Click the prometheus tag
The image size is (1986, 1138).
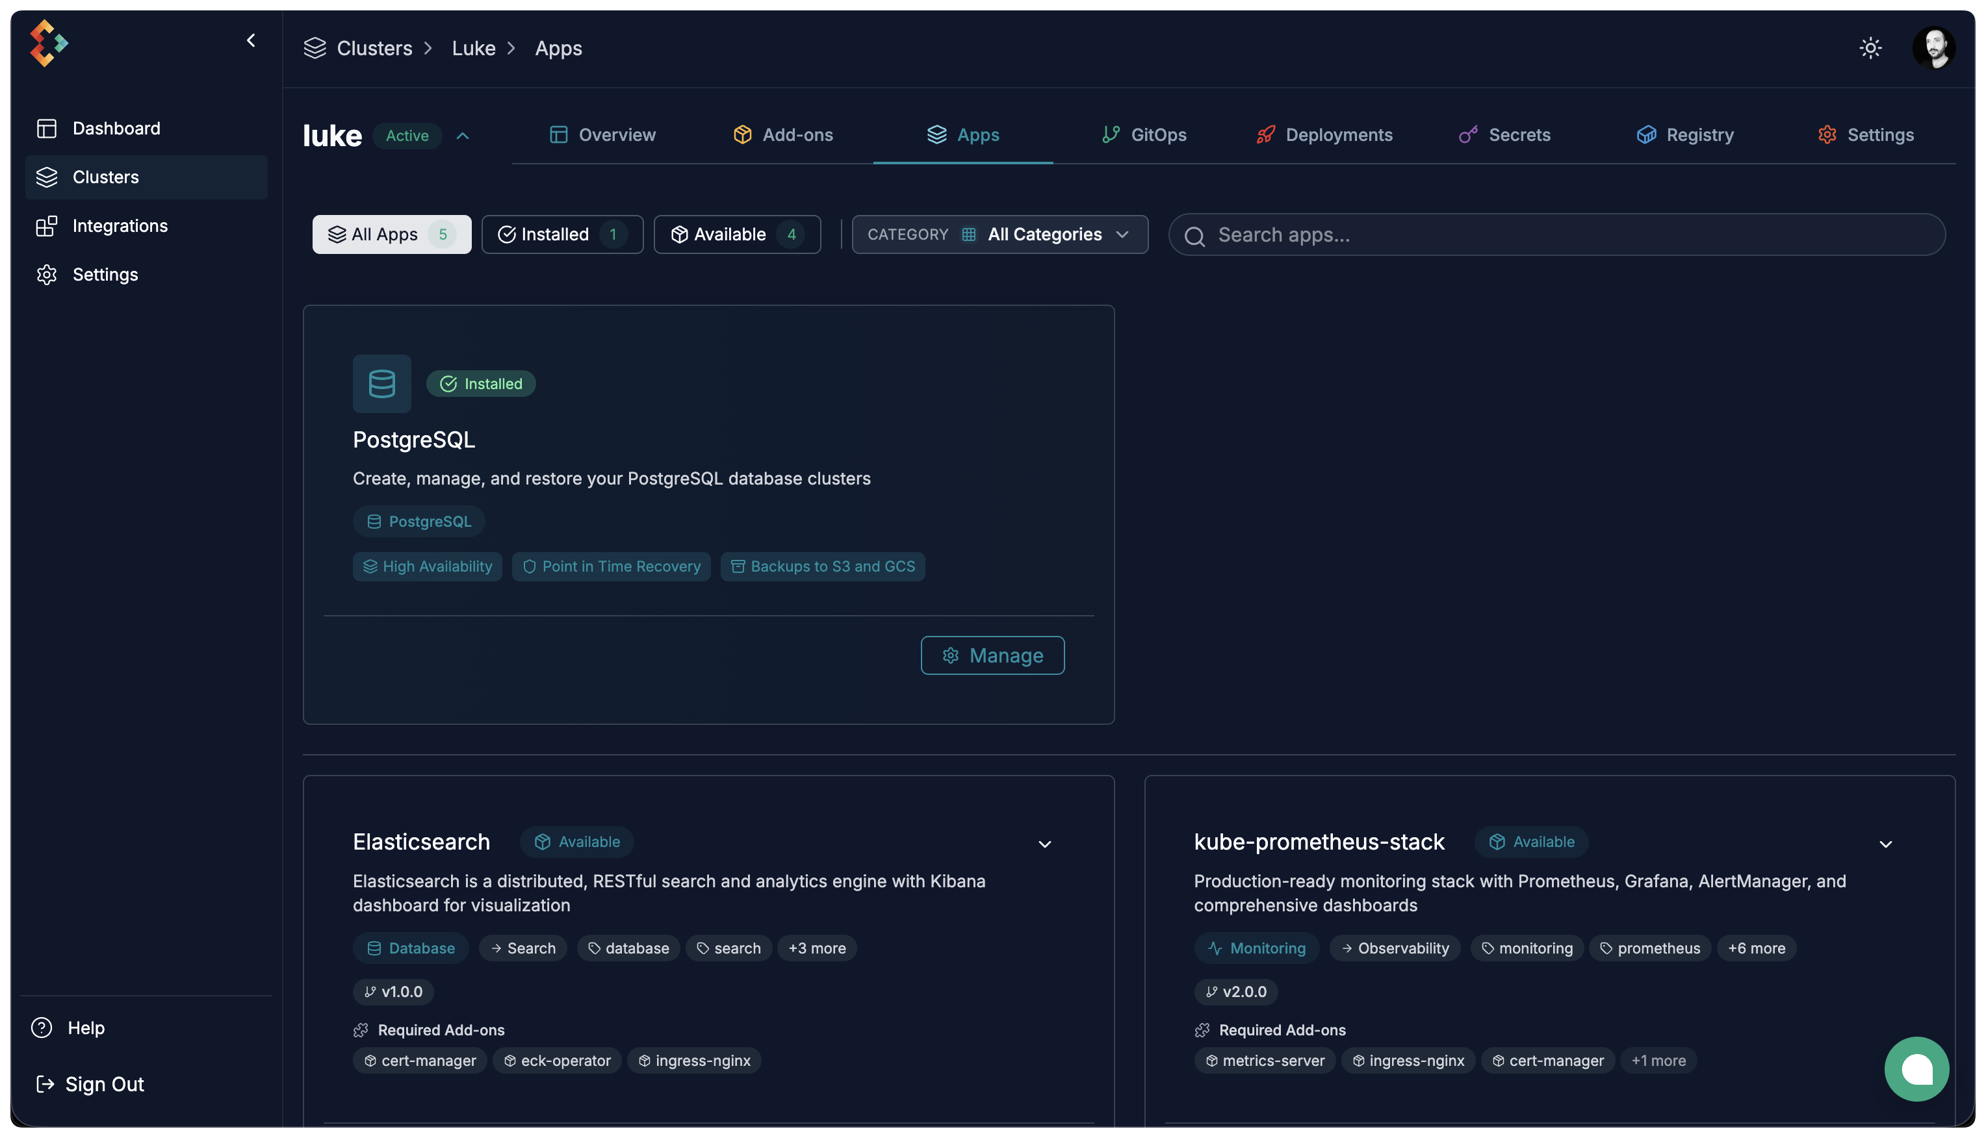point(1650,948)
